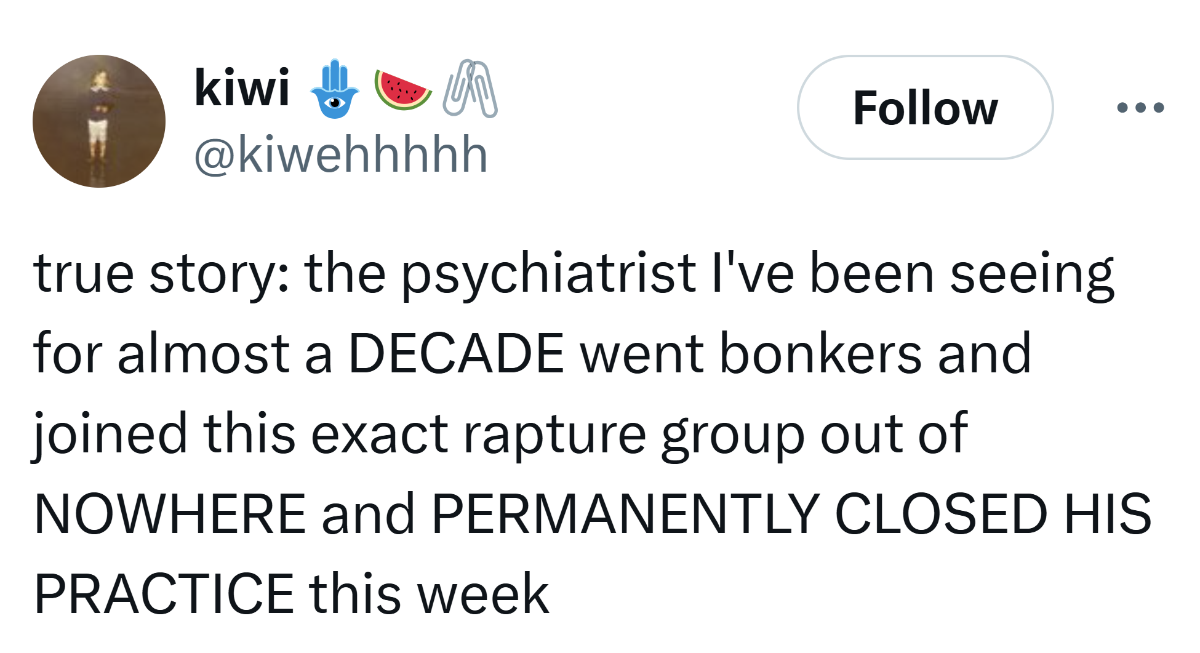Click the word "joined" in the tweet
This screenshot has width=1200, height=653.
coord(111,435)
